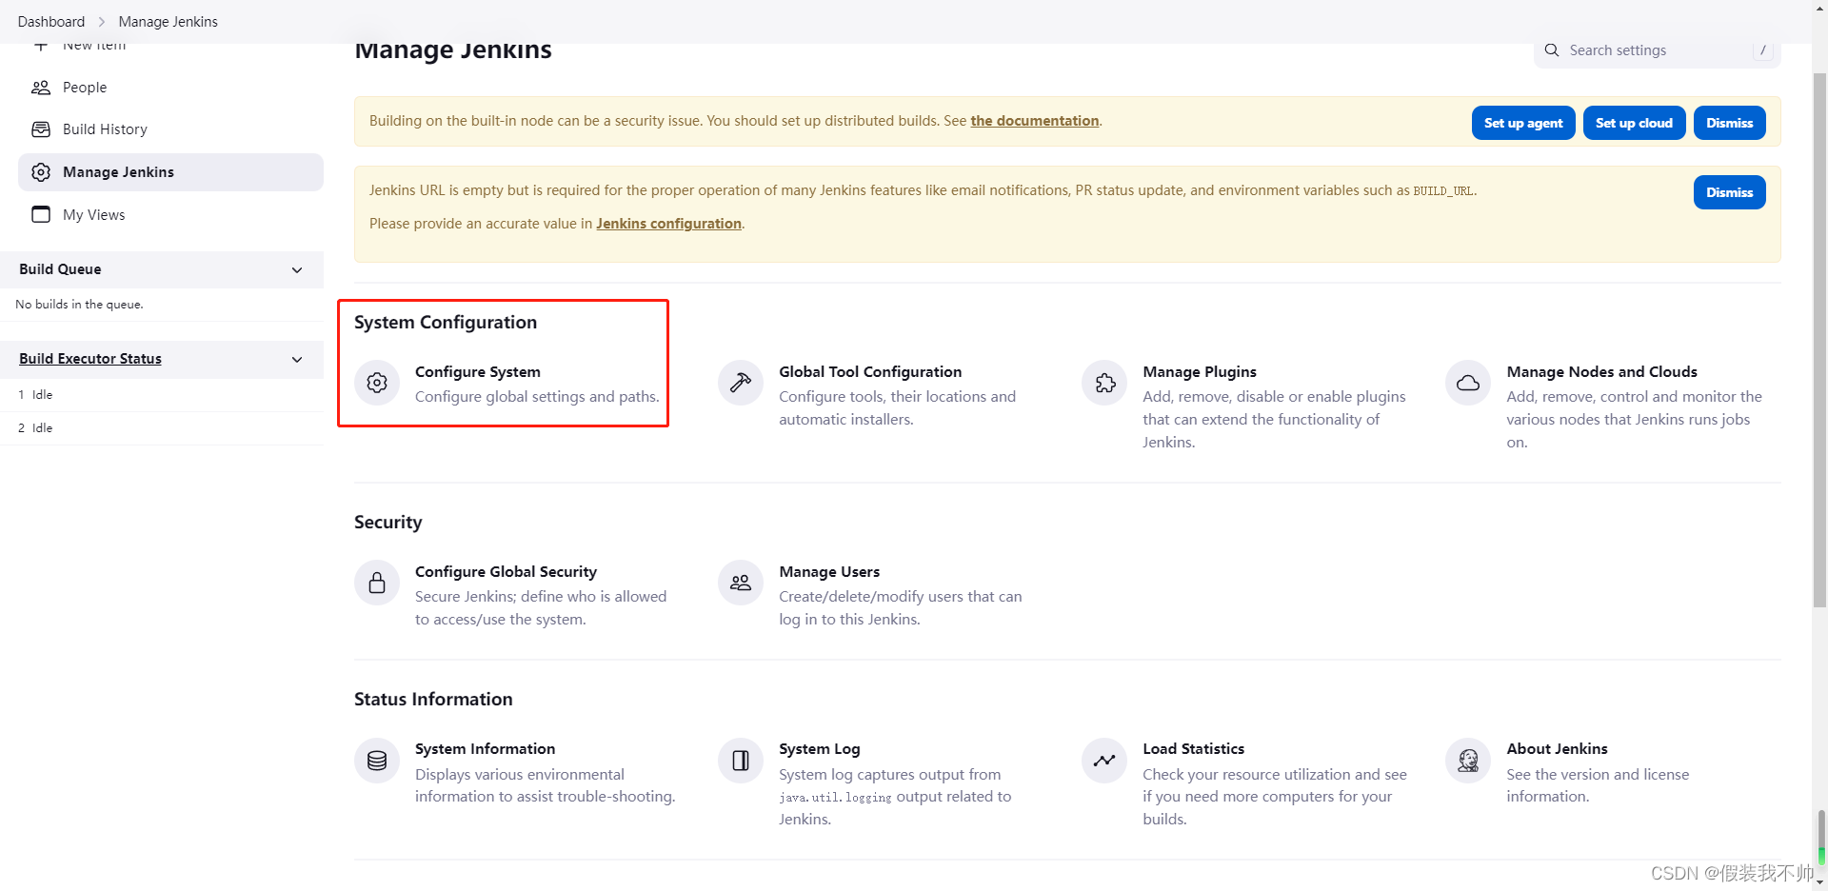Click the Global Tool Configuration hammer icon
The image size is (1828, 891).
pos(741,383)
